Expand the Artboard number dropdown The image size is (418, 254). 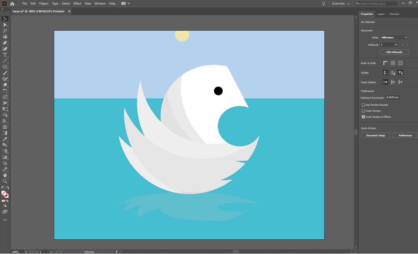[x=396, y=45]
